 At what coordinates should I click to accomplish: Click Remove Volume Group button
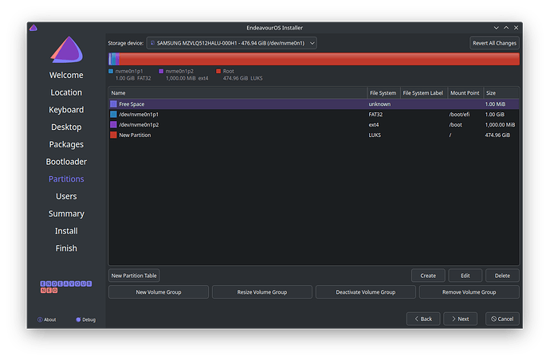469,292
